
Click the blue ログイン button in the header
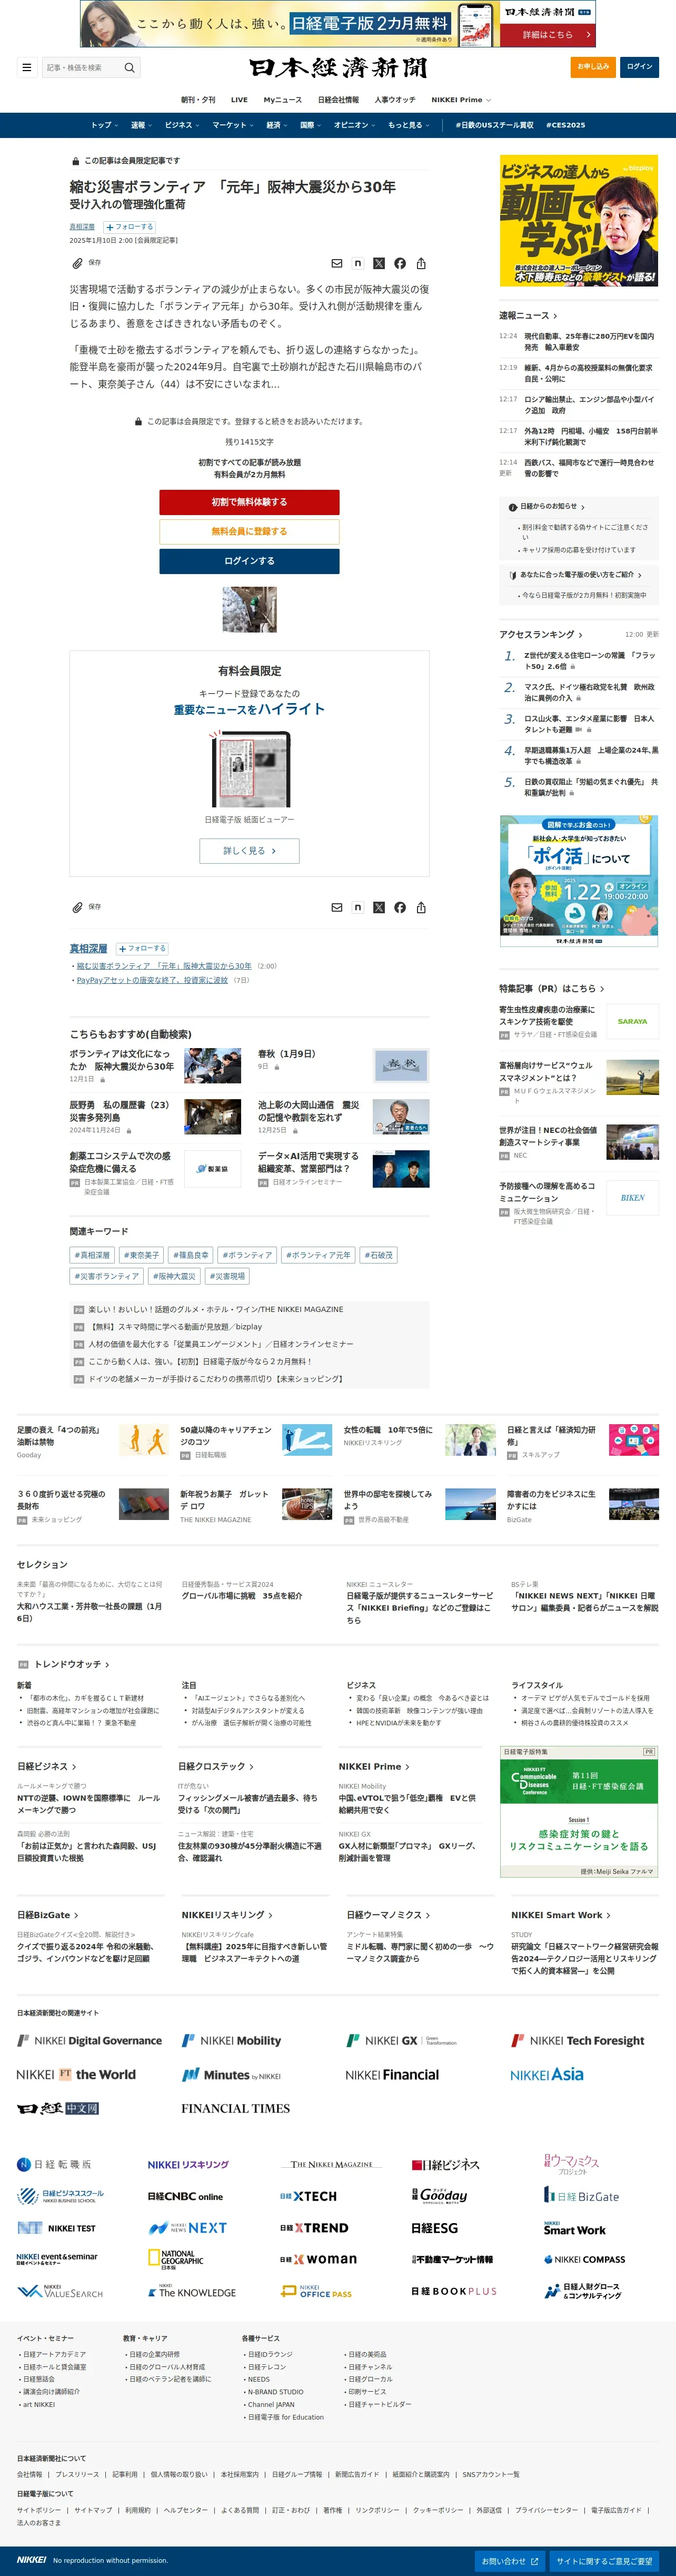coord(639,67)
